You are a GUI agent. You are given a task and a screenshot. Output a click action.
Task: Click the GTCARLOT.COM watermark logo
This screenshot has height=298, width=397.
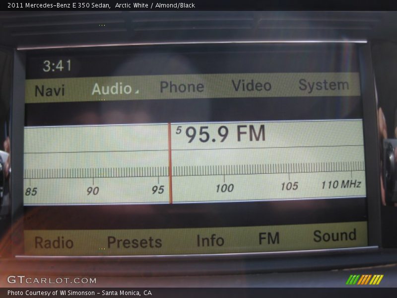(52, 280)
